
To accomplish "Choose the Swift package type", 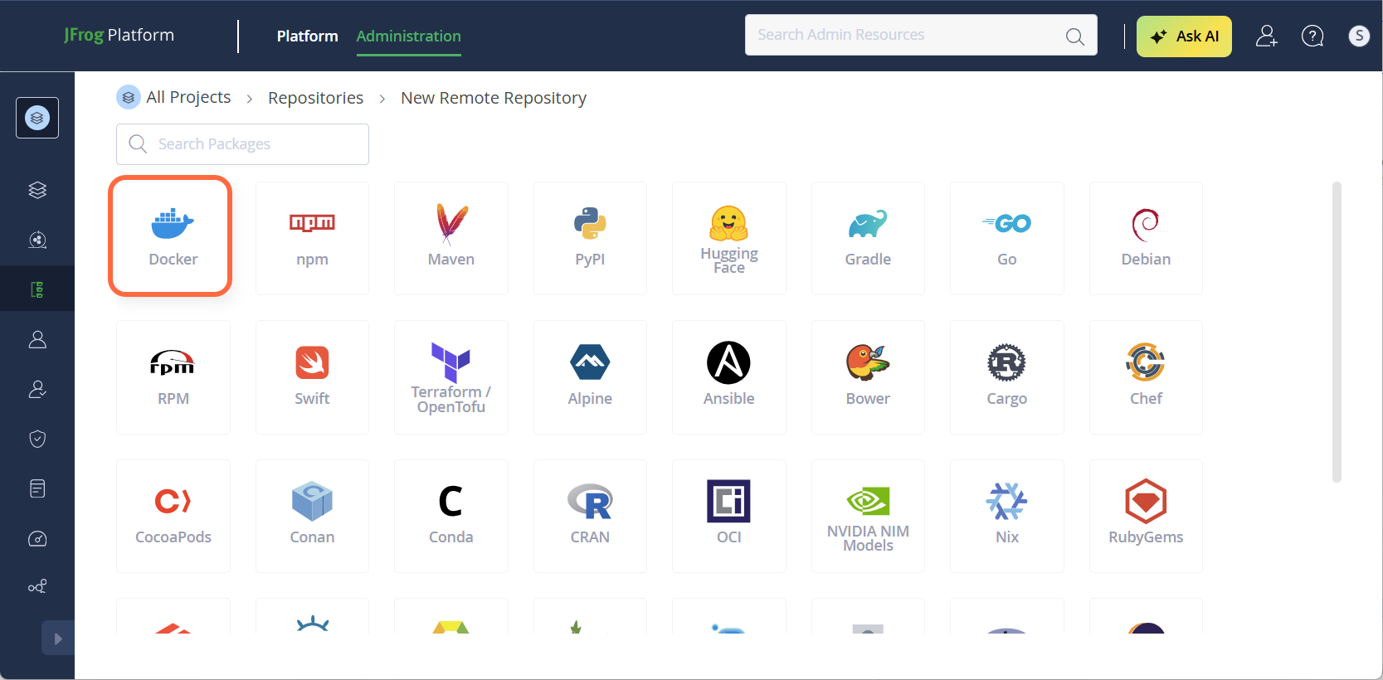I will point(312,377).
